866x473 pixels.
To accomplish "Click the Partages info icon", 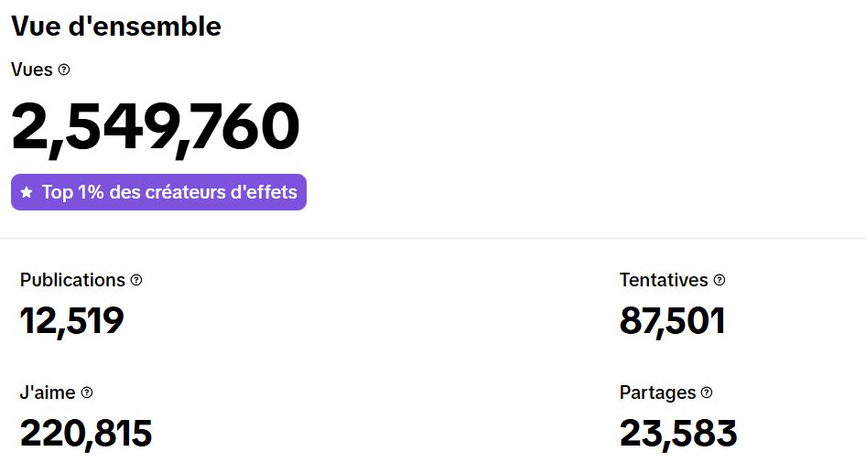I will coord(707,392).
